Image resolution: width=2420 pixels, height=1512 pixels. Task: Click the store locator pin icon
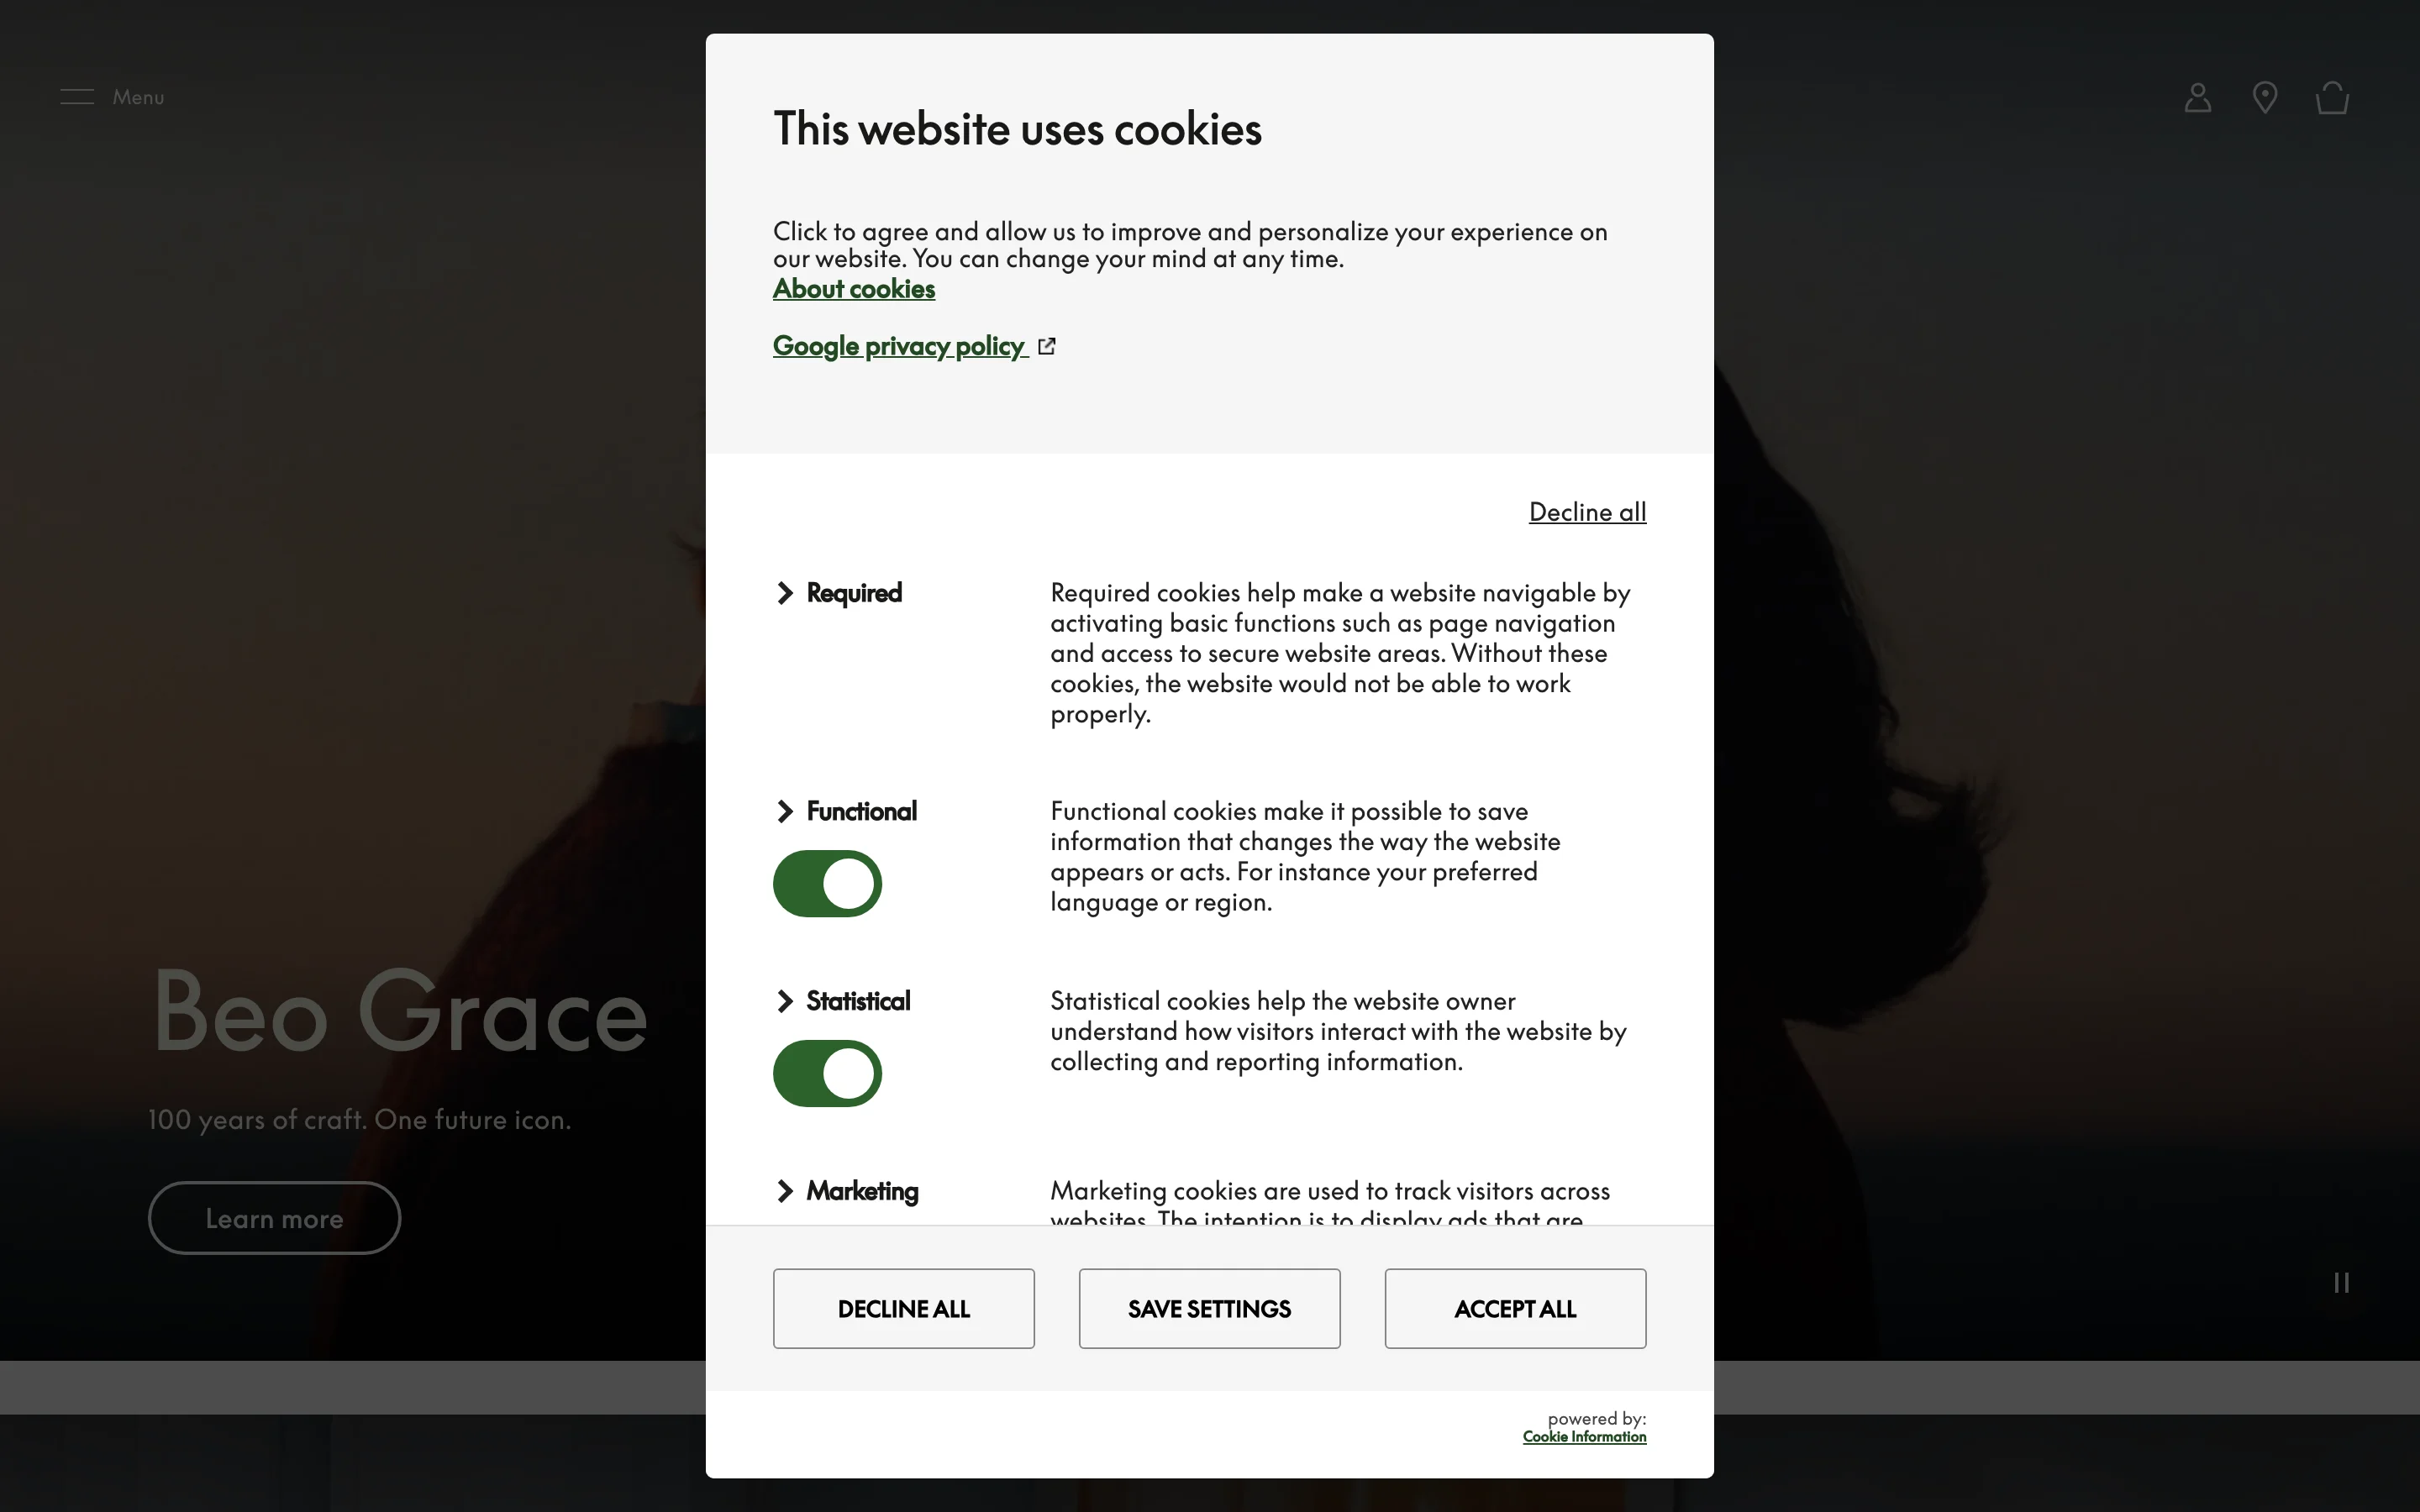pos(2265,98)
